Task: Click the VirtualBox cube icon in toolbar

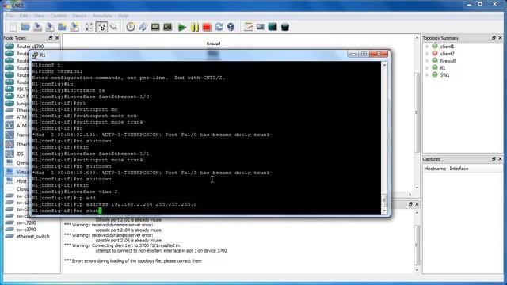Action: [231, 27]
